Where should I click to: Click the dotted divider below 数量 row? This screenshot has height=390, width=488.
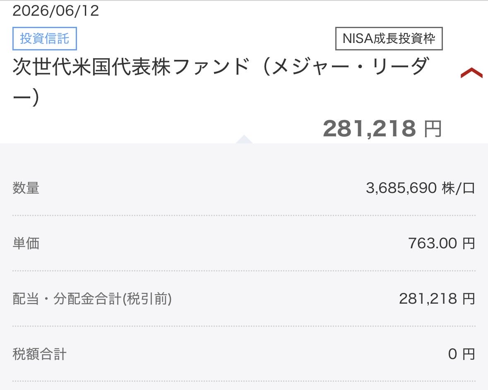244,215
